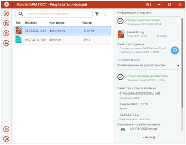This screenshot has width=186, height=145.
Task: Click the signed file icon in list row
Action: tap(19, 30)
